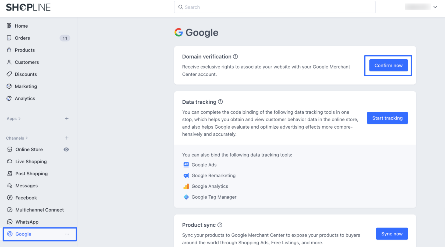Open the account dropdown arrow
Screen dimensions: 445x247
(x=435, y=7)
